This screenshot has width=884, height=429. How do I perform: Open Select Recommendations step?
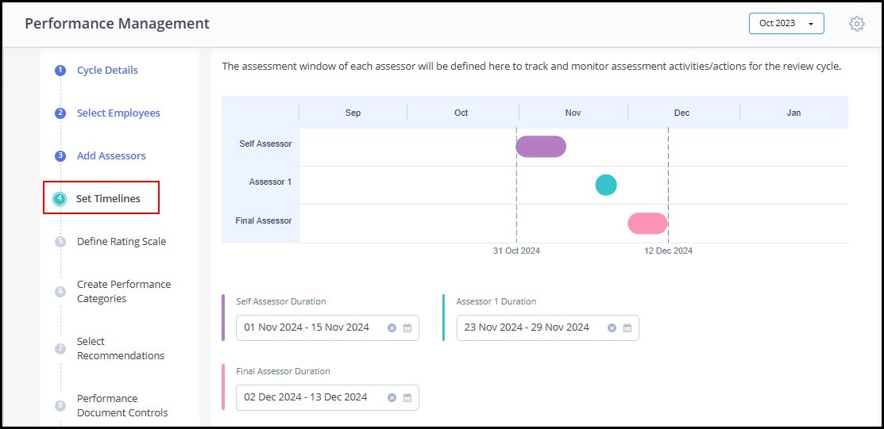point(121,348)
